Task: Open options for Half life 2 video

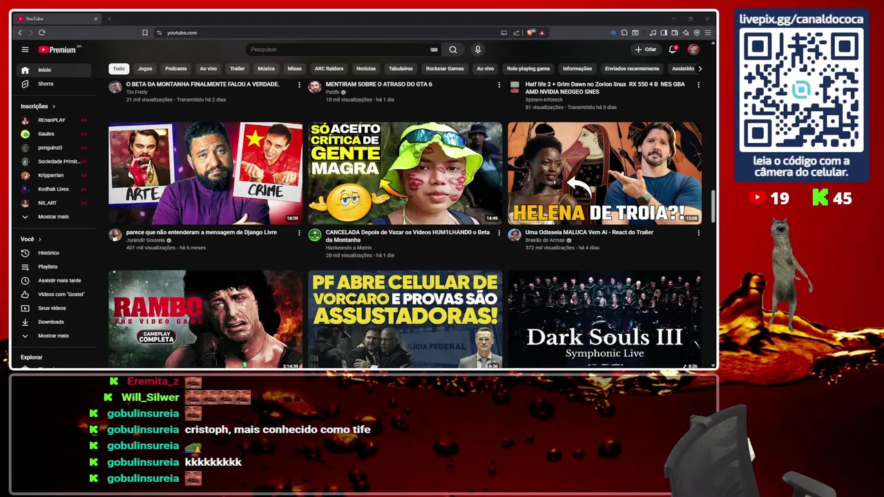Action: 698,85
